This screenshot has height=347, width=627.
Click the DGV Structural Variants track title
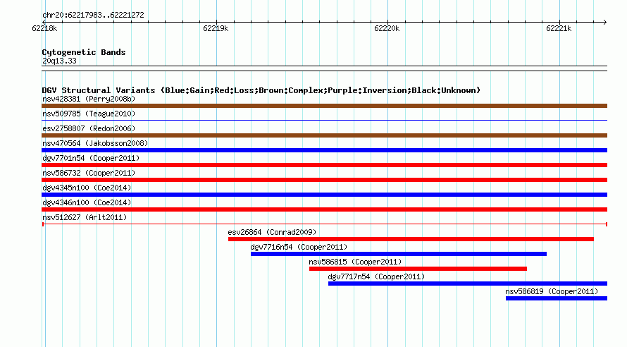[261, 90]
